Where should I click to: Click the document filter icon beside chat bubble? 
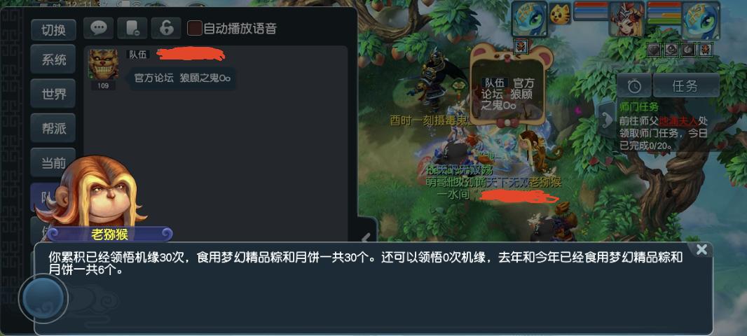coord(132,29)
